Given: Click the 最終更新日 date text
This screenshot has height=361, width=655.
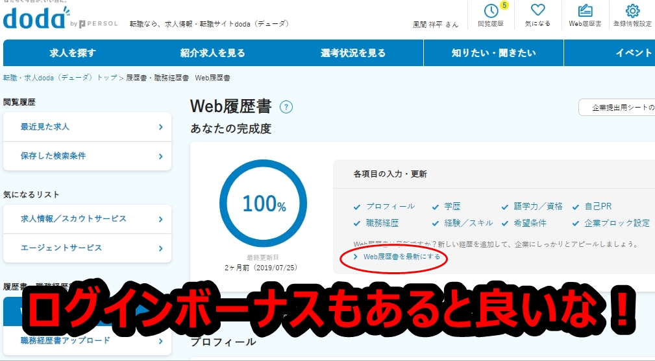Looking at the screenshot, I should (x=261, y=267).
